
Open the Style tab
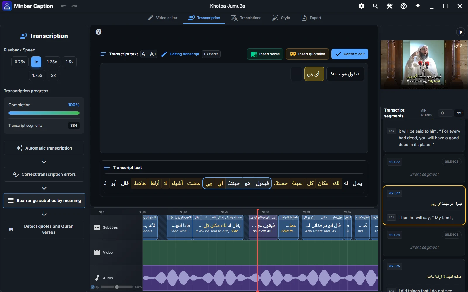(281, 18)
